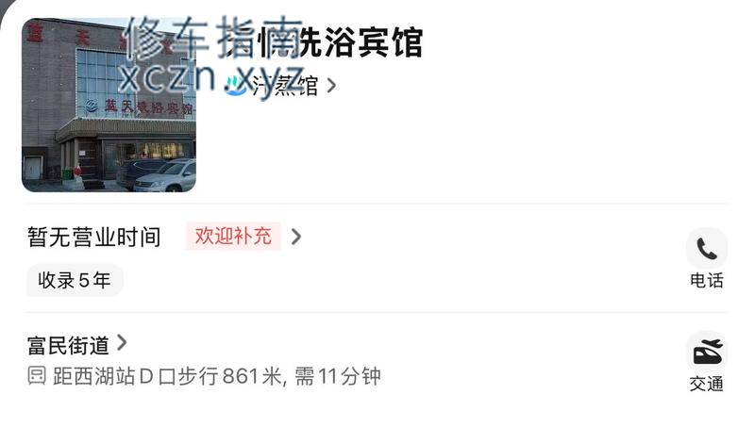755x427 pixels.
Task: Click the 修车指南 watermark text
Action: (x=214, y=38)
